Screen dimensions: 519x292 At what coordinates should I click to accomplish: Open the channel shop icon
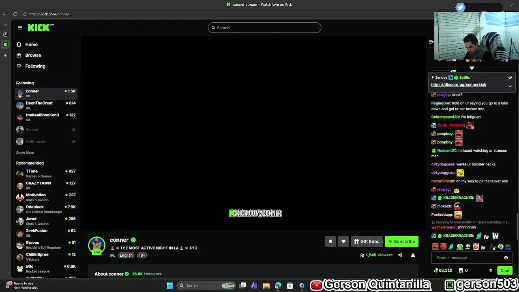(461, 271)
